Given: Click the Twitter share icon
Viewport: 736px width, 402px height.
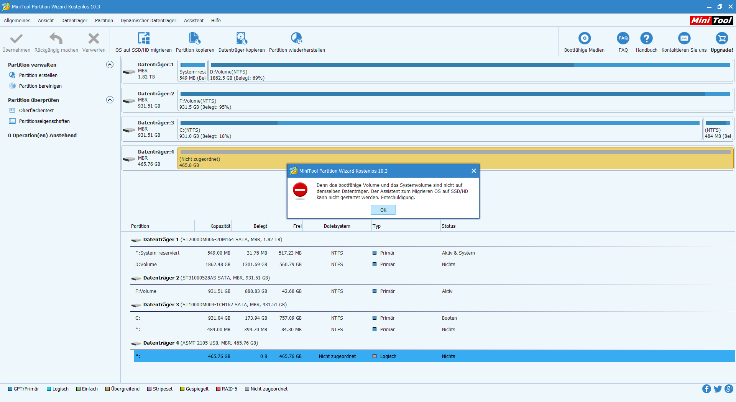Looking at the screenshot, I should coord(718,389).
